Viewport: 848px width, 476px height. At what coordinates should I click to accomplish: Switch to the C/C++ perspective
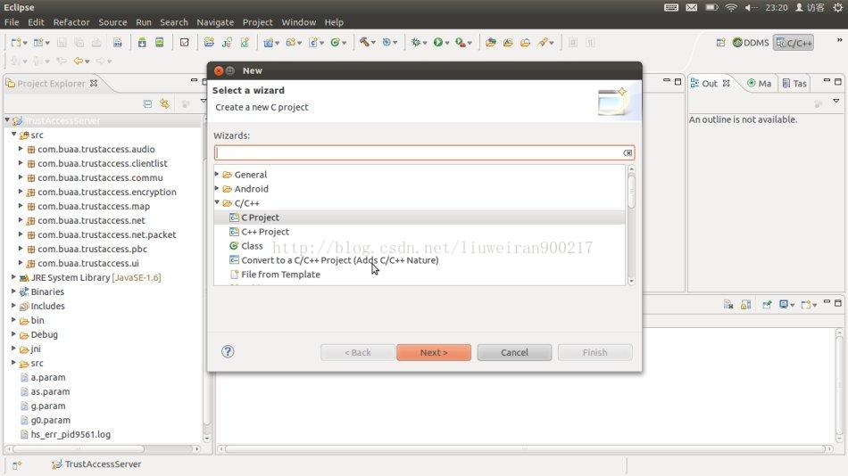pyautogui.click(x=794, y=43)
